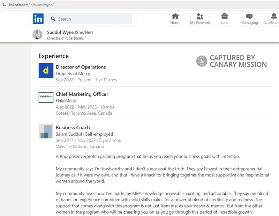Click the Chief Marketing Officer job title

pyautogui.click(x=82, y=94)
